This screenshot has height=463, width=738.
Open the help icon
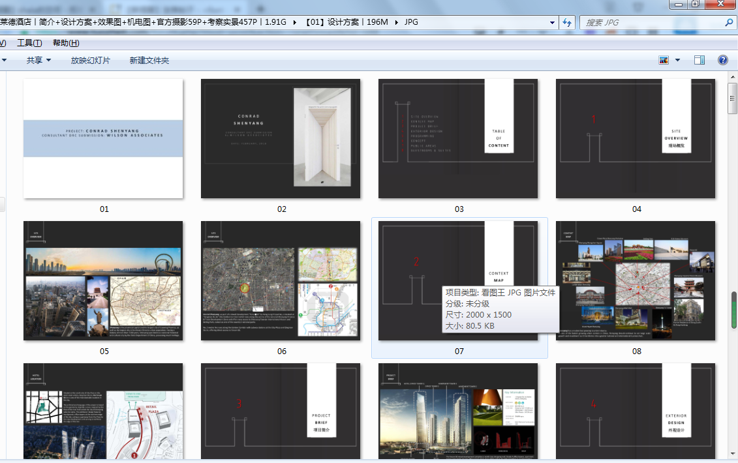click(x=723, y=60)
